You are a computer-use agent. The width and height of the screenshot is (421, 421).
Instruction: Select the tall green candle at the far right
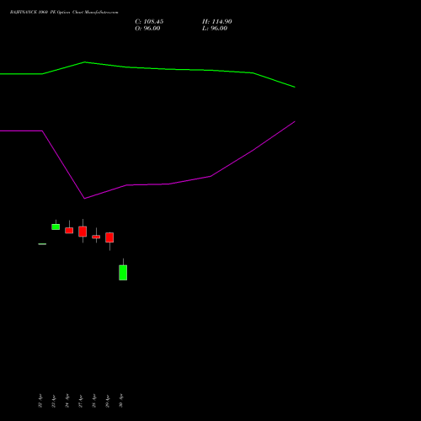(x=123, y=273)
